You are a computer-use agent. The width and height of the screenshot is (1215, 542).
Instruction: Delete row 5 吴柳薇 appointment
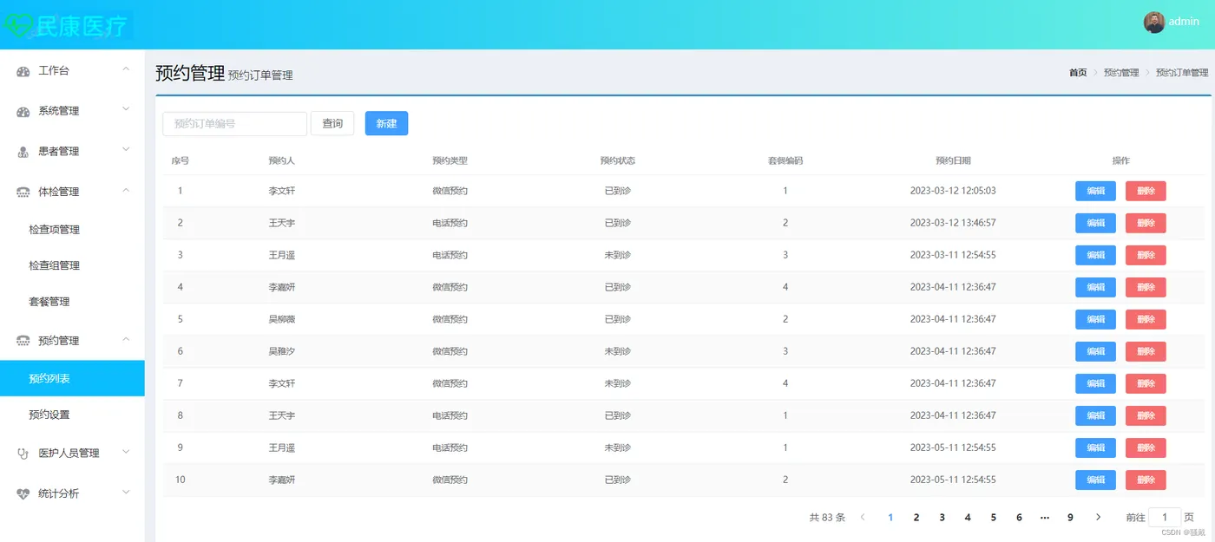pos(1146,319)
